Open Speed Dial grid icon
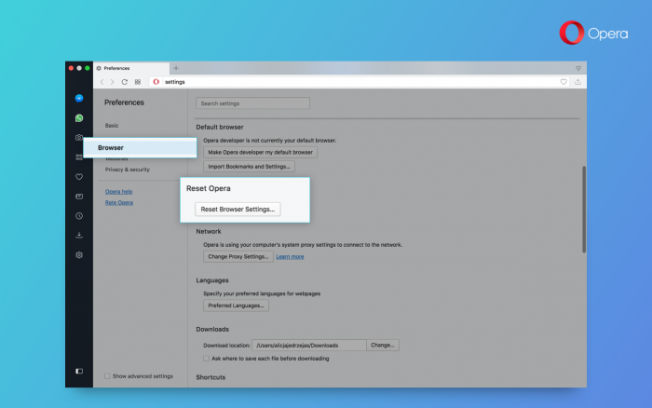The height and width of the screenshot is (408, 652). pyautogui.click(x=138, y=82)
